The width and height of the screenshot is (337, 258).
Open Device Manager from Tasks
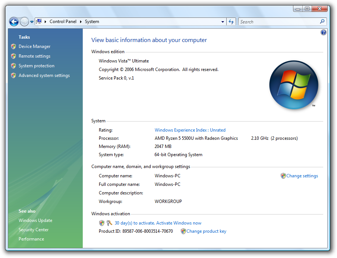click(x=34, y=46)
